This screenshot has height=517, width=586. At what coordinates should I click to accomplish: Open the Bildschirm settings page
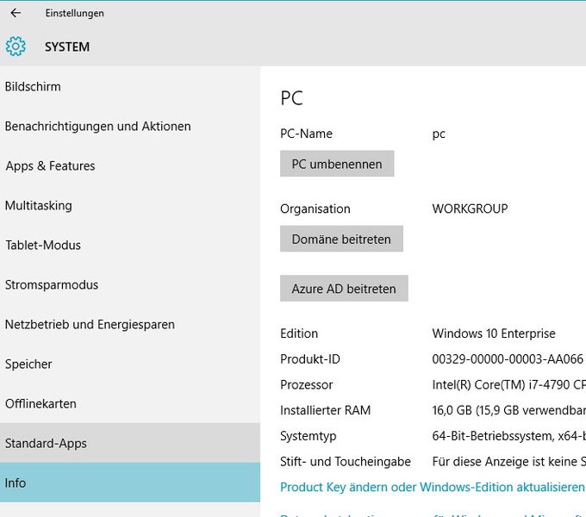(x=33, y=87)
